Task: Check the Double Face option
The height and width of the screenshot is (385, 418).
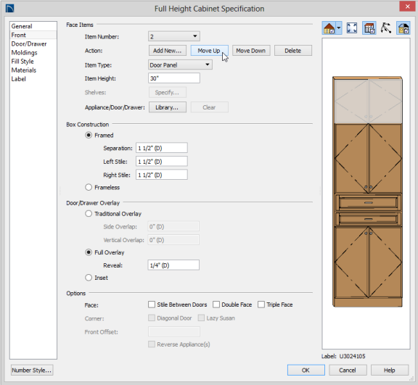Action: 216,305
